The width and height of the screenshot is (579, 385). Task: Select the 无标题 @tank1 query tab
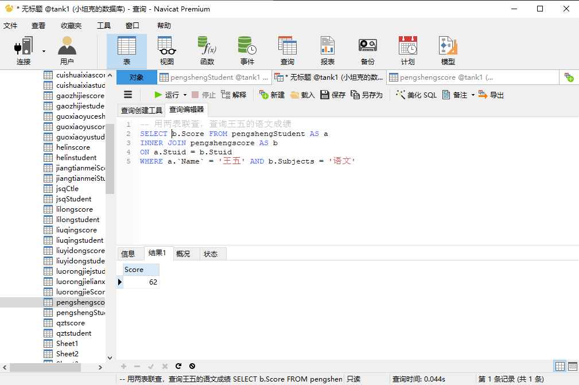pyautogui.click(x=329, y=77)
